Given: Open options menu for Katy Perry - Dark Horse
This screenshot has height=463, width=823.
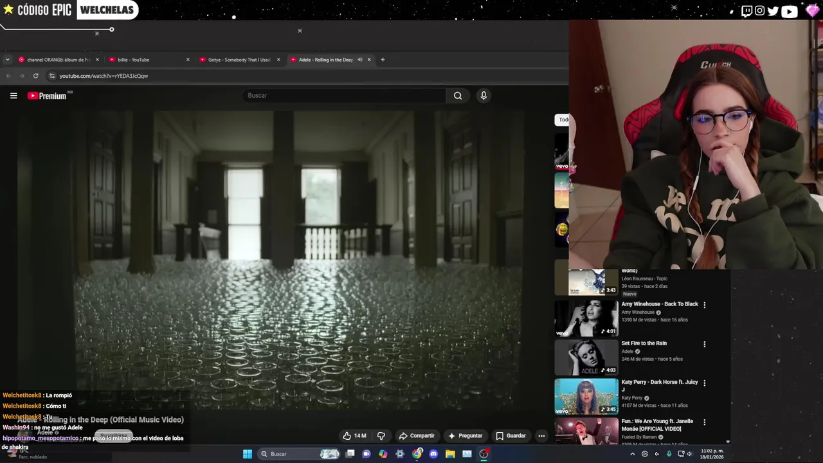Looking at the screenshot, I should click(704, 383).
